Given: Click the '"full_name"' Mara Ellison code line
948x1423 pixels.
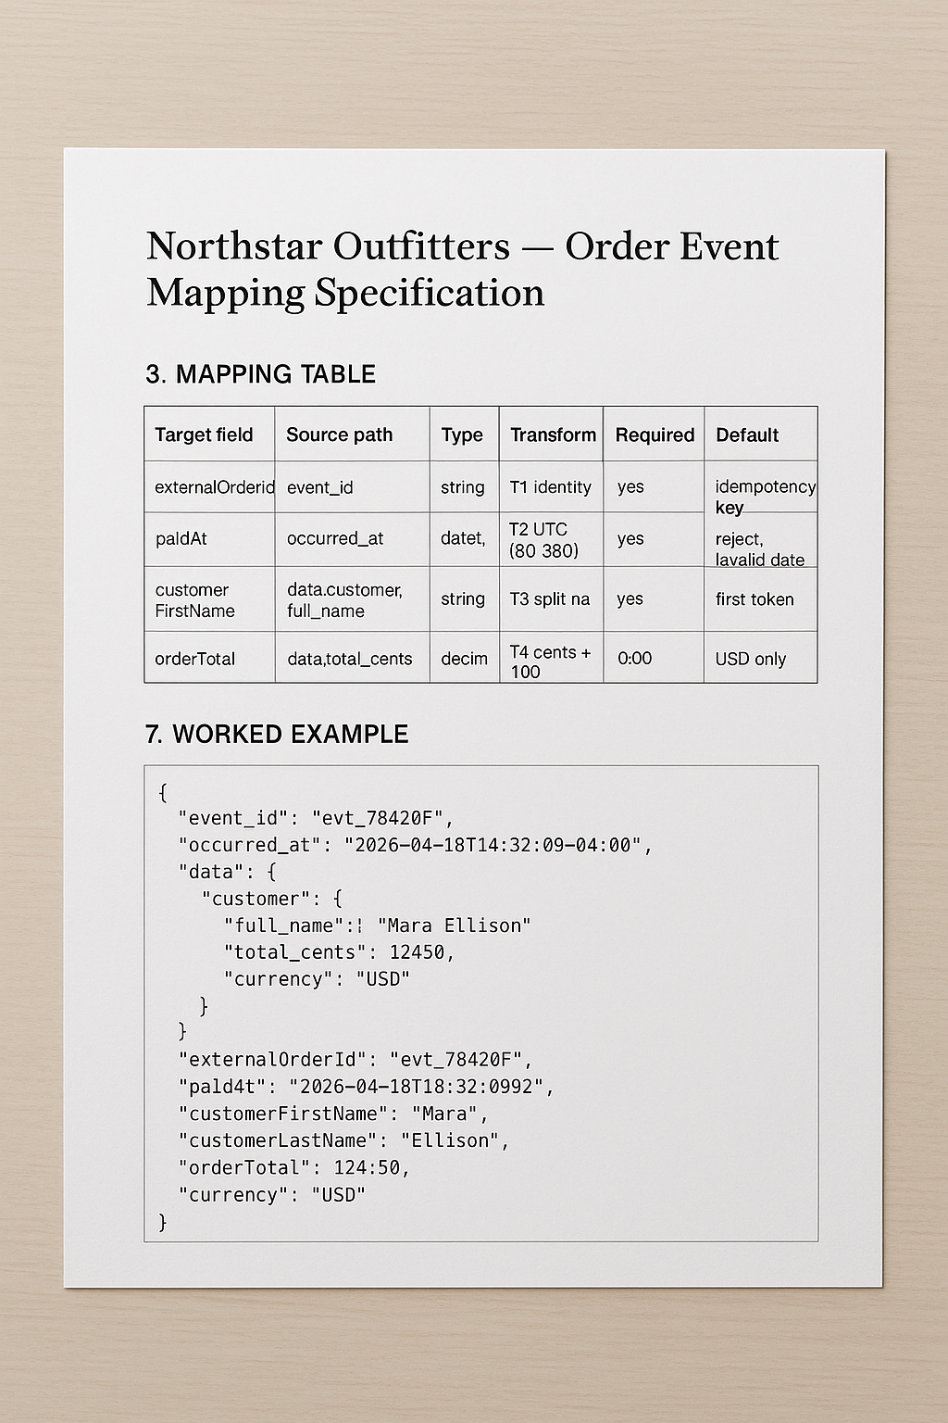Looking at the screenshot, I should click(377, 926).
